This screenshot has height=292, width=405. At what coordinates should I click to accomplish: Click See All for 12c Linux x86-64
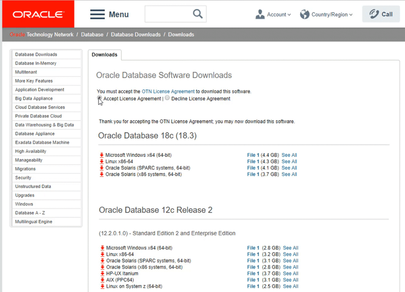pyautogui.click(x=291, y=254)
